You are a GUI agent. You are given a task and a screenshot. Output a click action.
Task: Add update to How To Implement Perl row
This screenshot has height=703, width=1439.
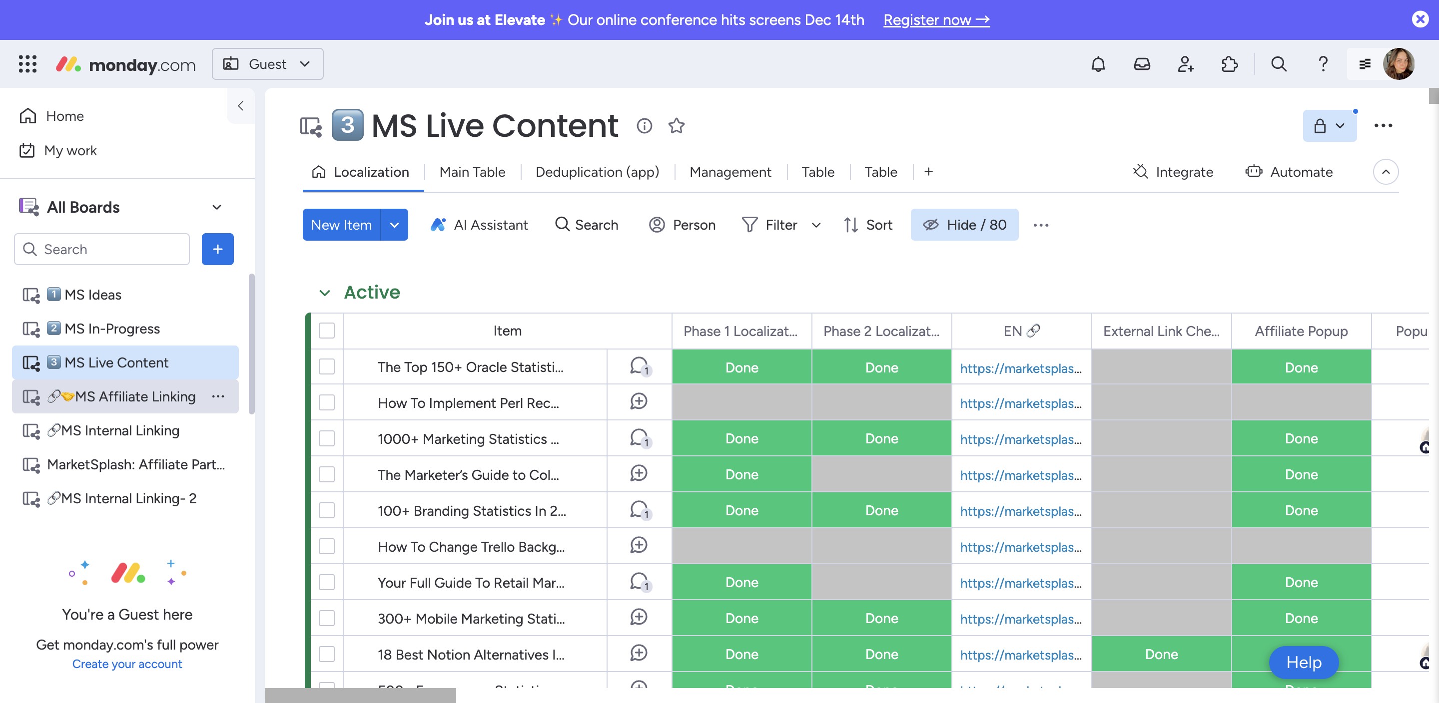639,401
